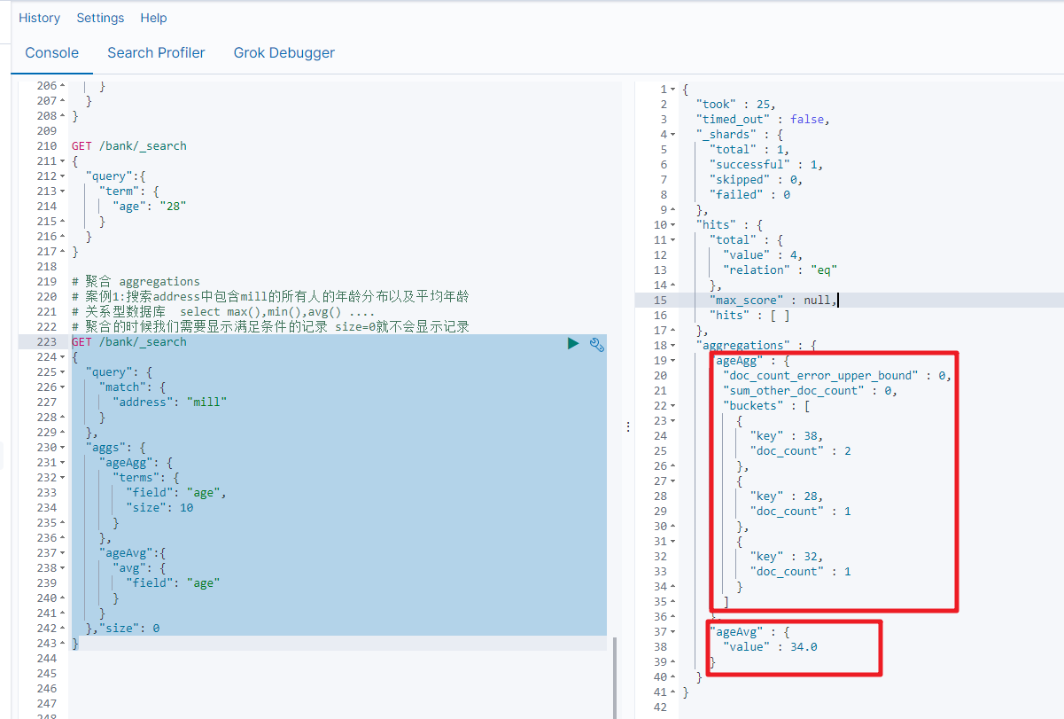1064x719 pixels.
Task: Collapse total fold at response line 11
Action: pyautogui.click(x=673, y=240)
